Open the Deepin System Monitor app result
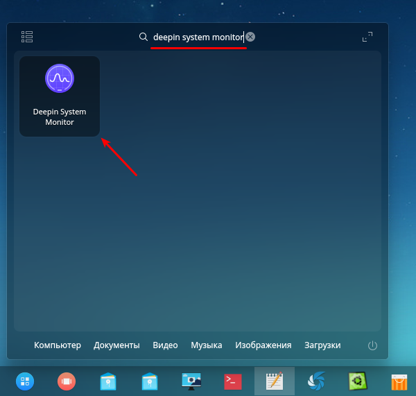The height and width of the screenshot is (396, 416). click(x=60, y=96)
